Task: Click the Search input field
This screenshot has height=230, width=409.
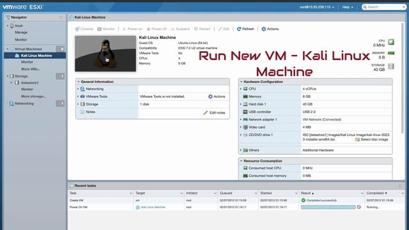Action: click(383, 7)
